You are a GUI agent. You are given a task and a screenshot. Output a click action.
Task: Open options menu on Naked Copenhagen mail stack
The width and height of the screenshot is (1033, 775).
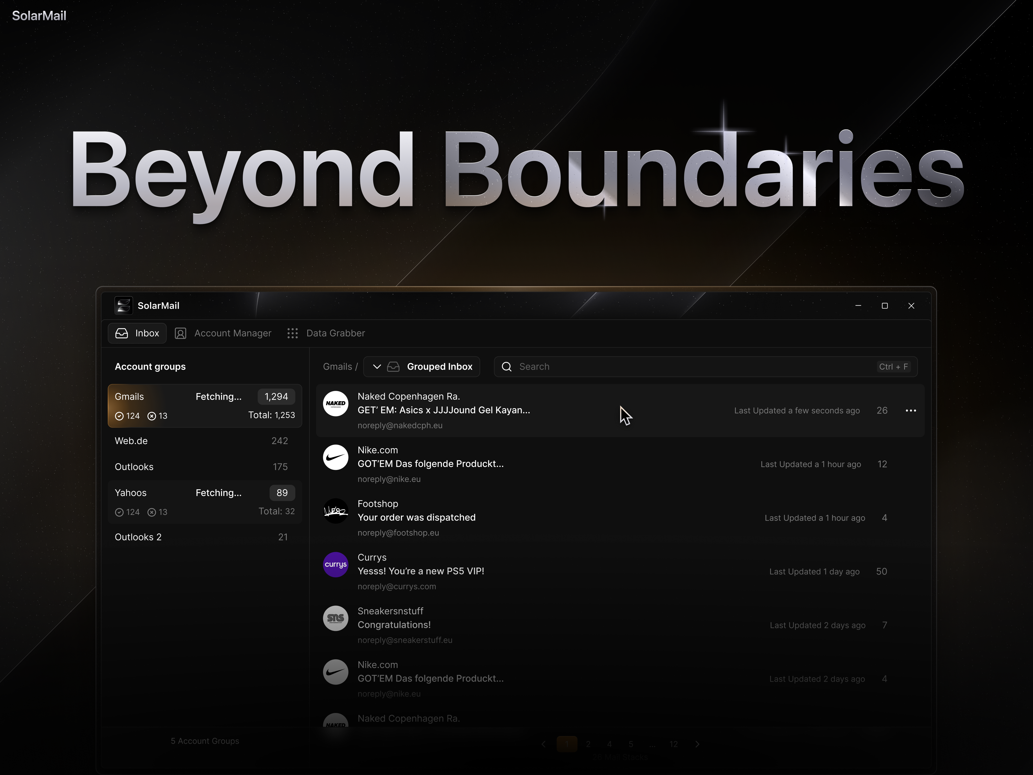(911, 411)
